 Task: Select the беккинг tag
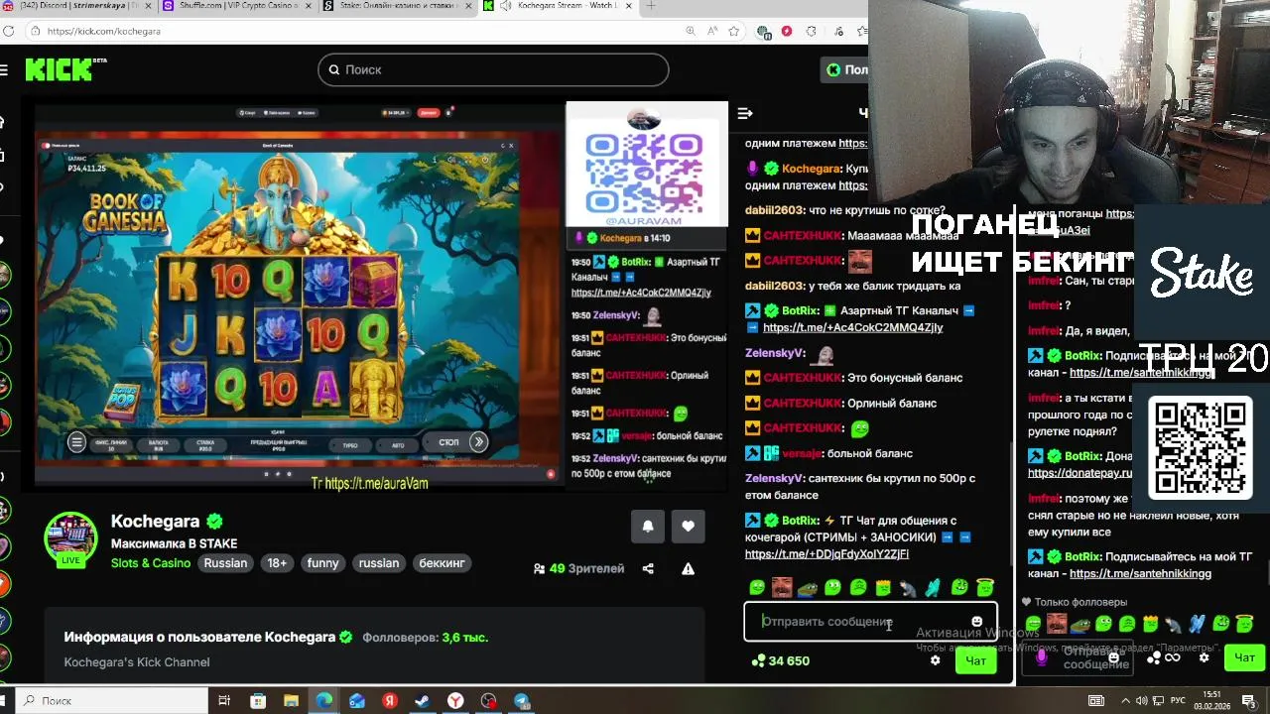tap(442, 563)
